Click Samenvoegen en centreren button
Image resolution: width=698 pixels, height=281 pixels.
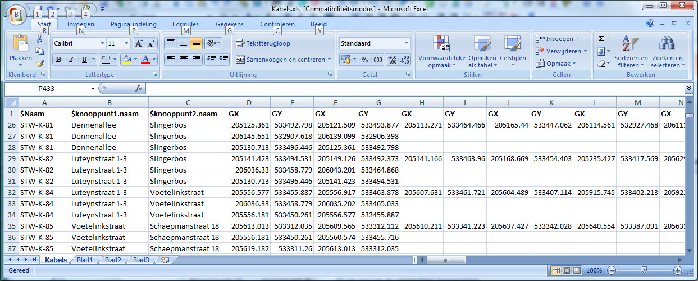pyautogui.click(x=283, y=60)
